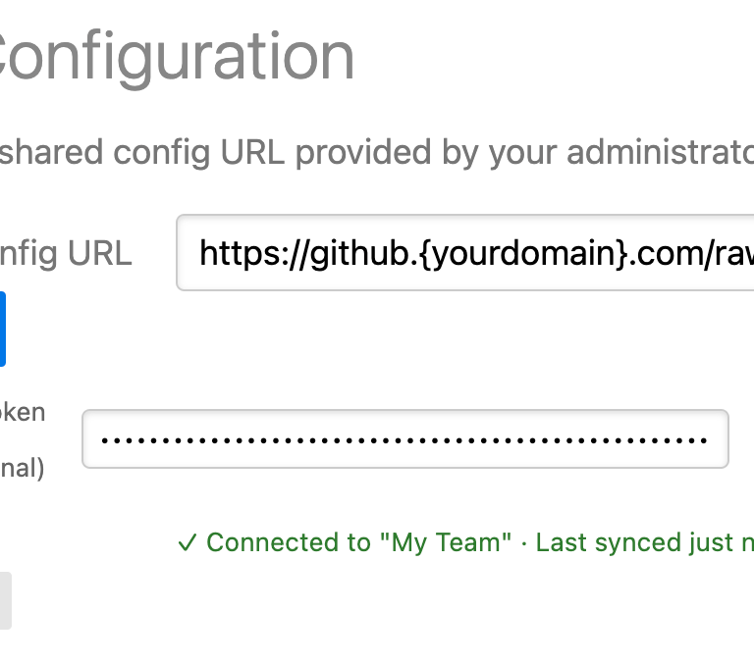Screen dimensions: 754x663
Task: Click the first masked dot of the token
Action: pos(105,440)
